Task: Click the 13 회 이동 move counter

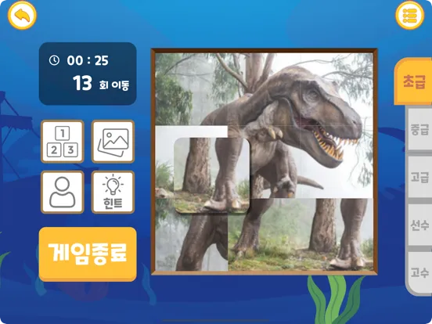Action: pyautogui.click(x=101, y=83)
